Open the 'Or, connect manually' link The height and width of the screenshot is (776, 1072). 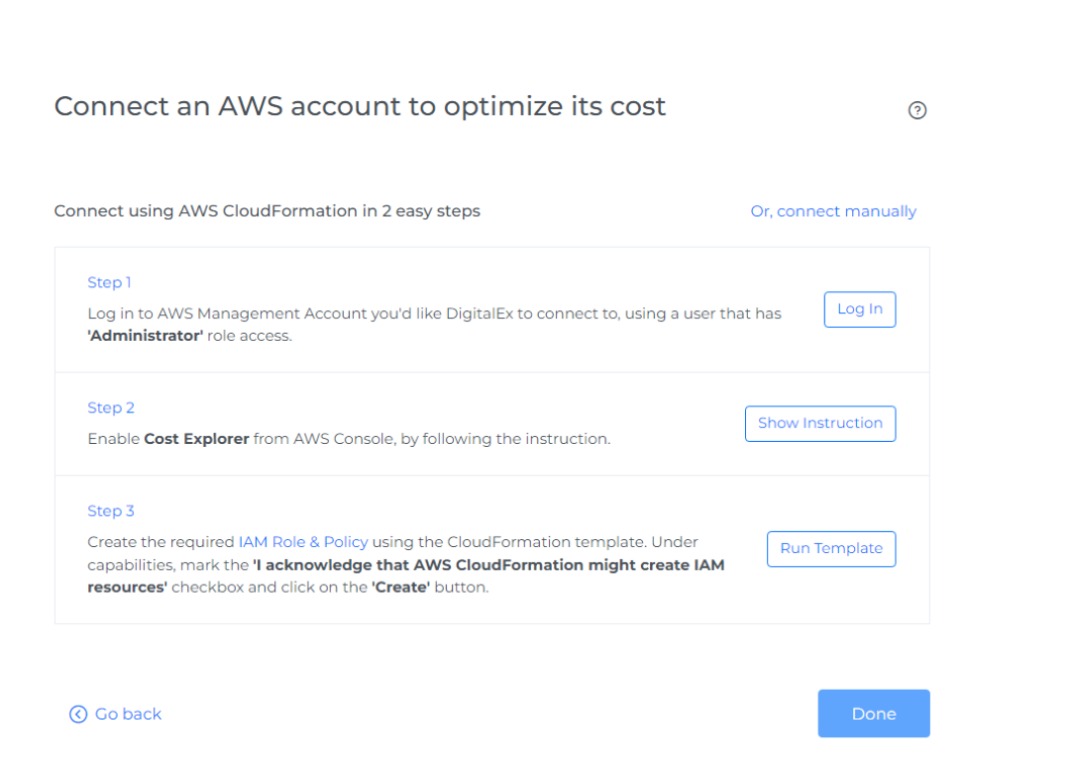click(832, 211)
